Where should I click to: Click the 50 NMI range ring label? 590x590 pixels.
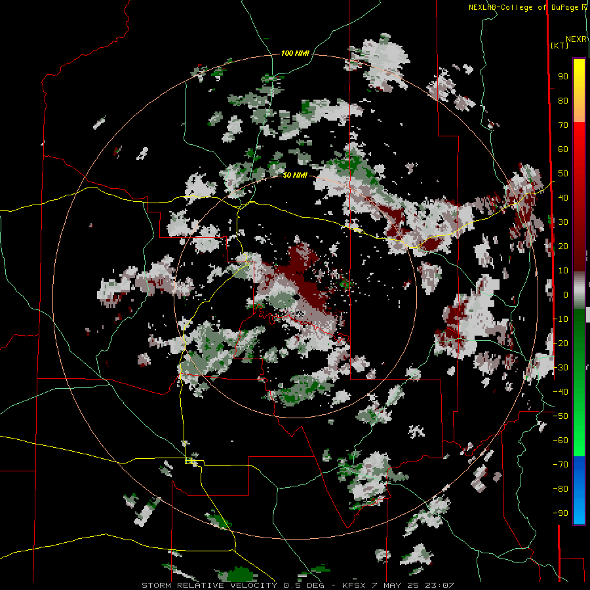[x=295, y=175]
